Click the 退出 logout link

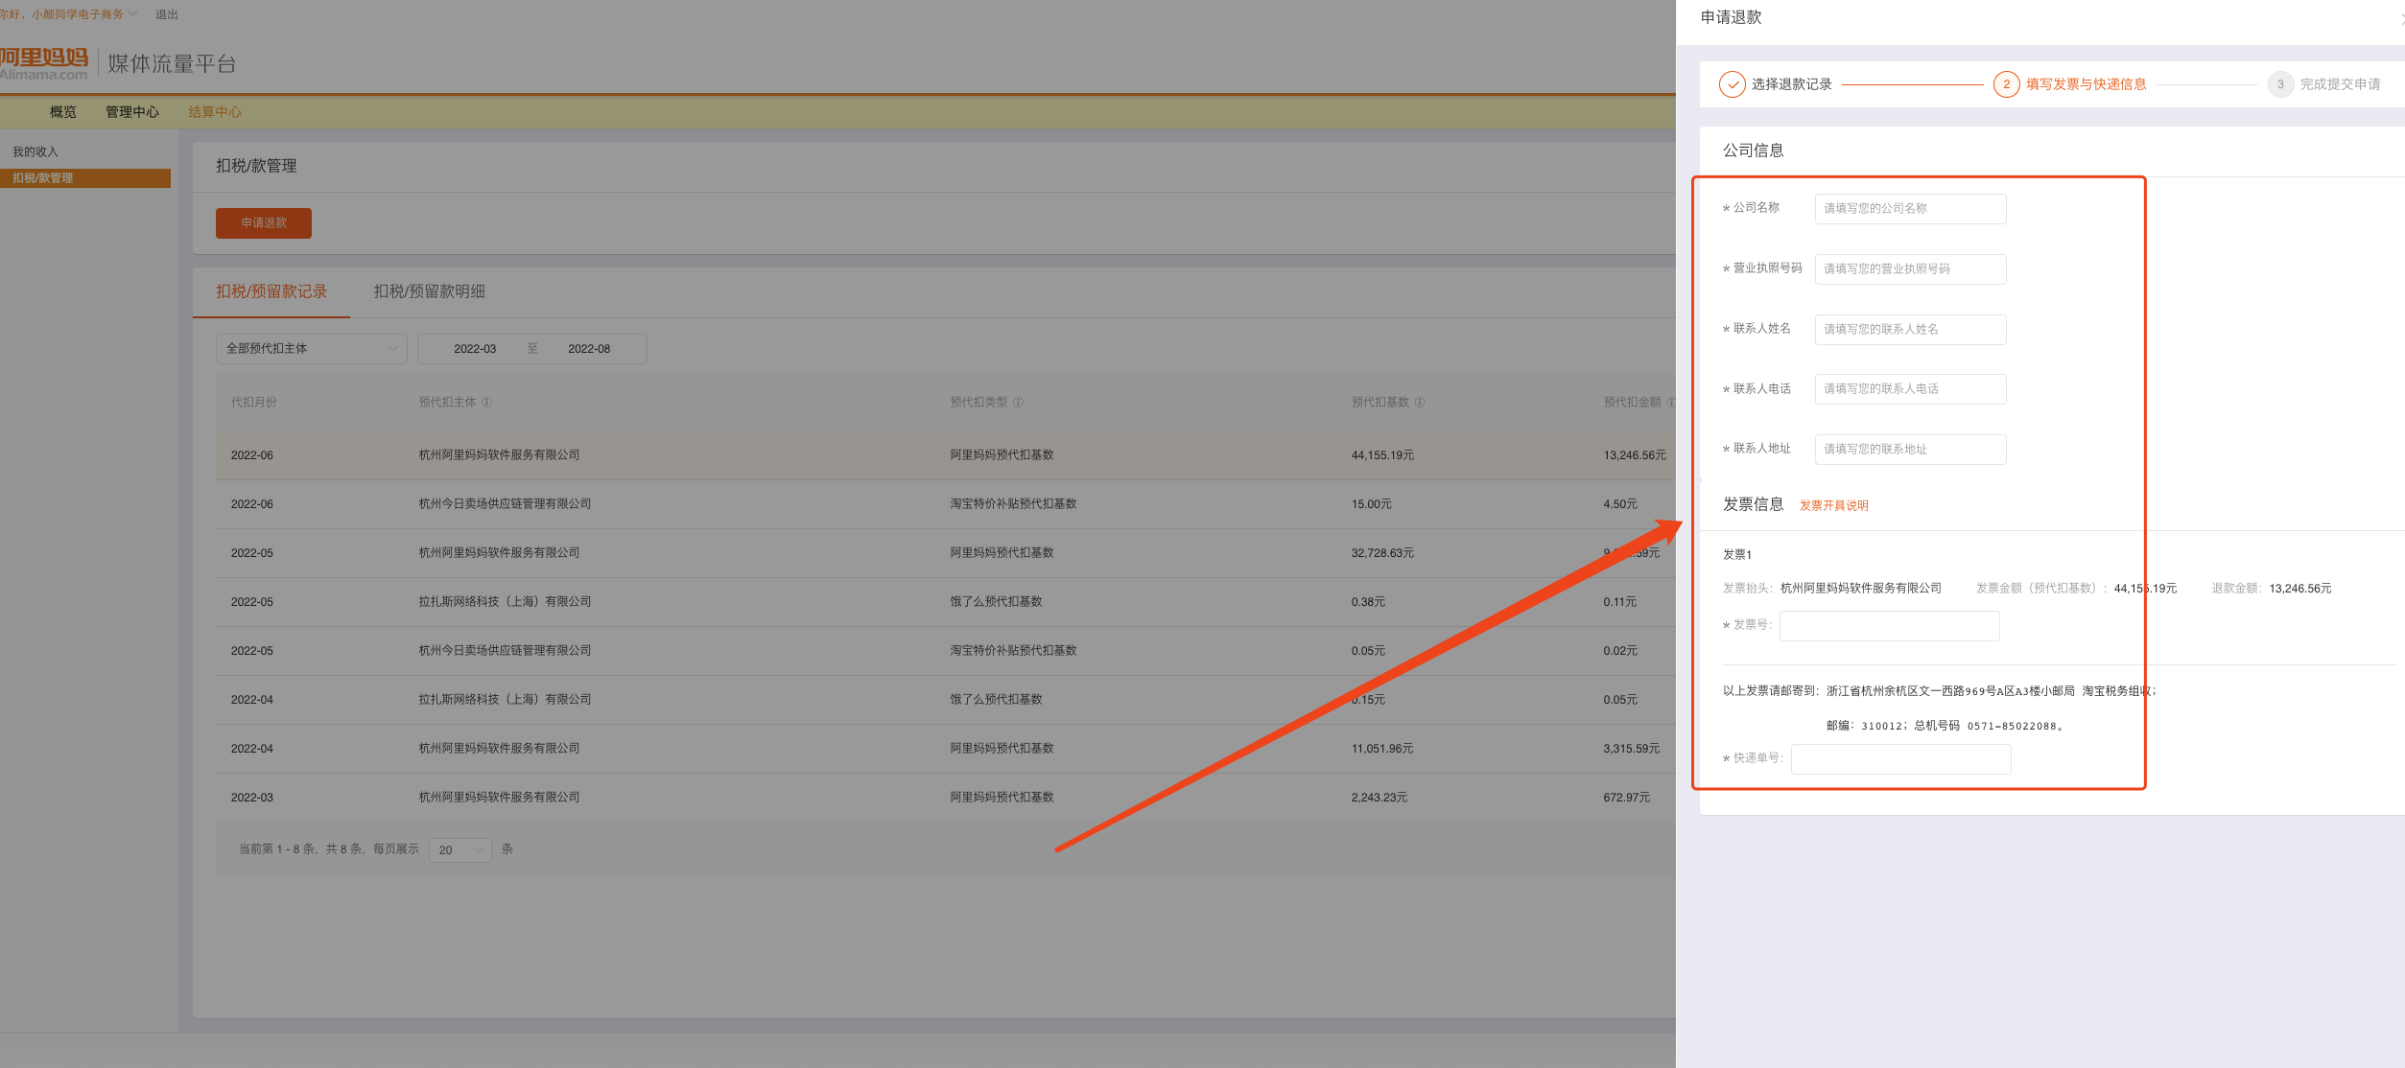point(167,14)
